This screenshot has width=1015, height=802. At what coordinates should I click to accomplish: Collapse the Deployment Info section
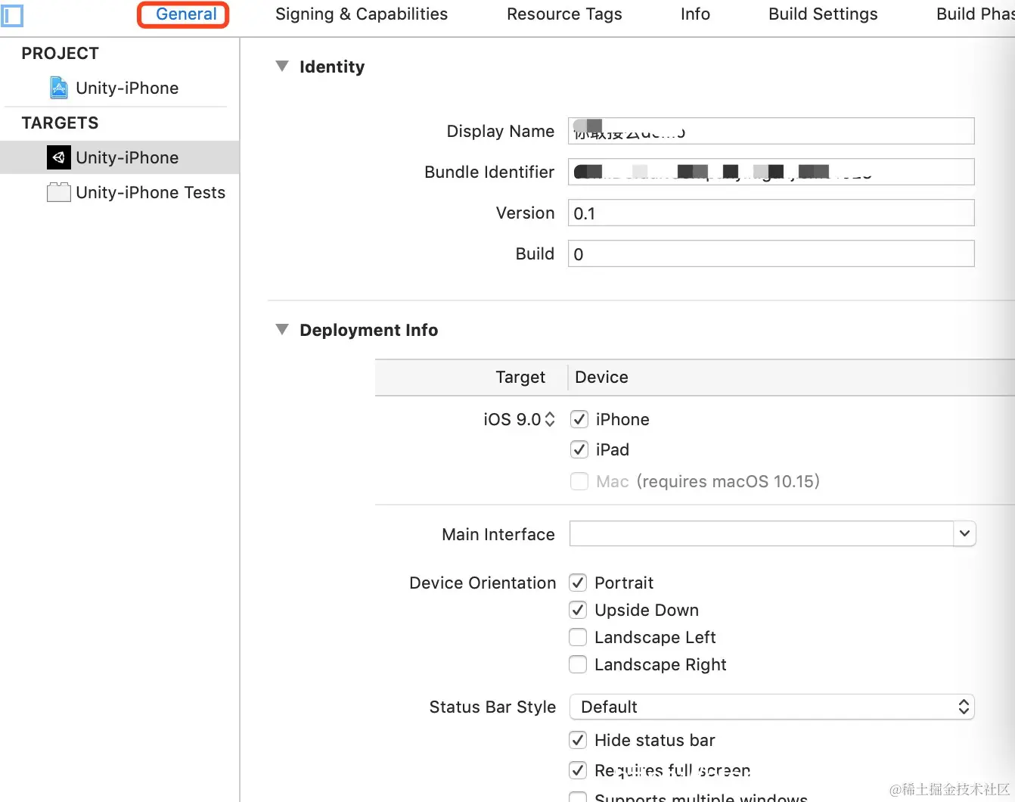tap(282, 330)
